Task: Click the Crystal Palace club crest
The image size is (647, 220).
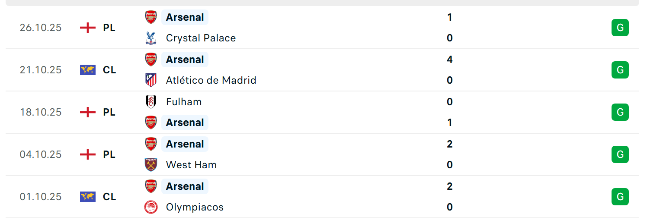Action: [151, 38]
